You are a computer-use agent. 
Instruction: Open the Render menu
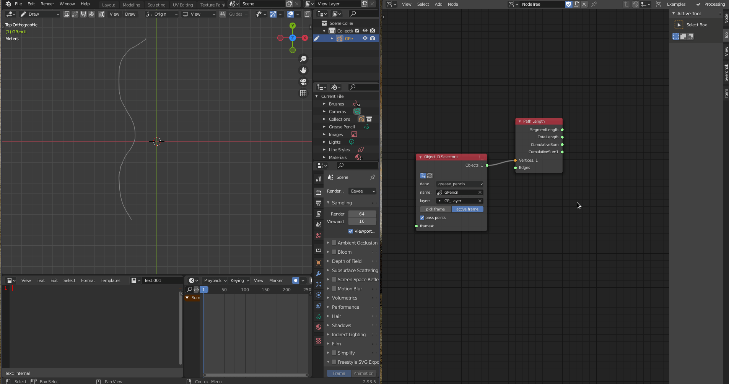pyautogui.click(x=47, y=4)
